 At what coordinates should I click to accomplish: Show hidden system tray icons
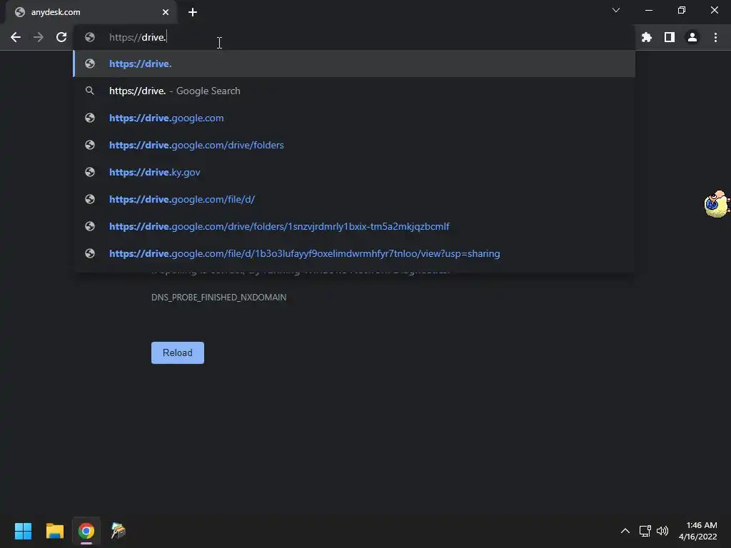(x=625, y=531)
